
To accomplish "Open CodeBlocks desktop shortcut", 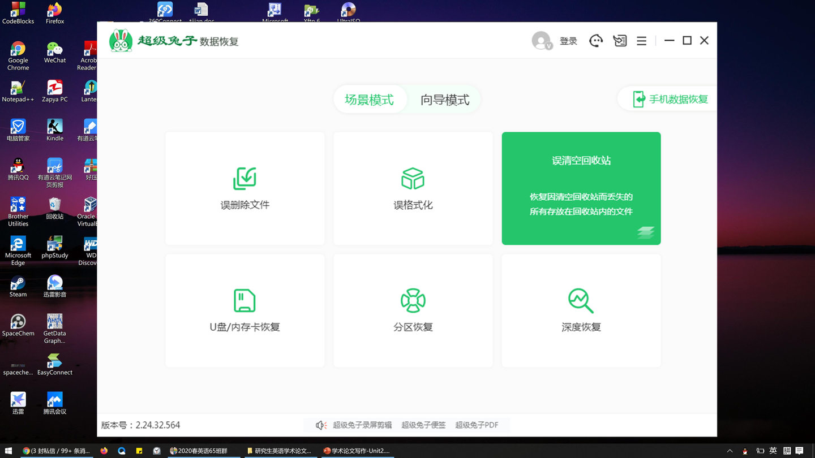I will coord(18,13).
